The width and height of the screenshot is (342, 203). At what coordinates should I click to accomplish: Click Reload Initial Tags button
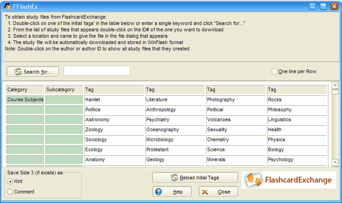point(195,178)
